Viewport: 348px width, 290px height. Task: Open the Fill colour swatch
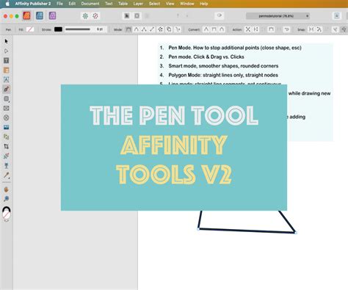coord(30,29)
